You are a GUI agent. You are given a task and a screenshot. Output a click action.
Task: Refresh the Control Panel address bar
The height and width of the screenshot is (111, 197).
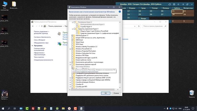coord(139,26)
